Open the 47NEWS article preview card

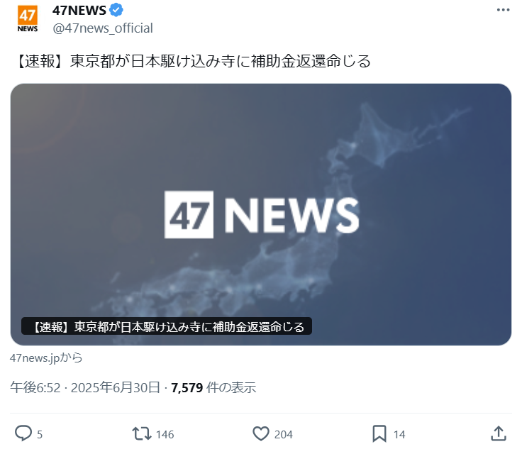[261, 214]
